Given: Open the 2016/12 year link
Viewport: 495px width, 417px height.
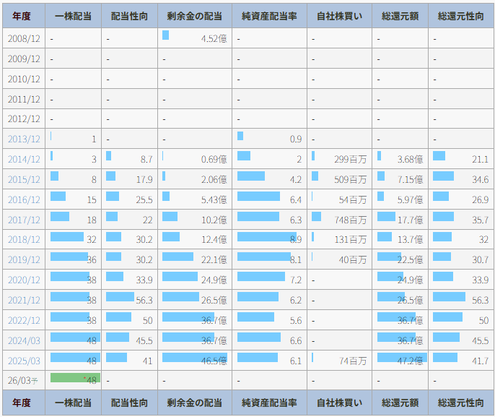Looking at the screenshot, I should click(24, 199).
